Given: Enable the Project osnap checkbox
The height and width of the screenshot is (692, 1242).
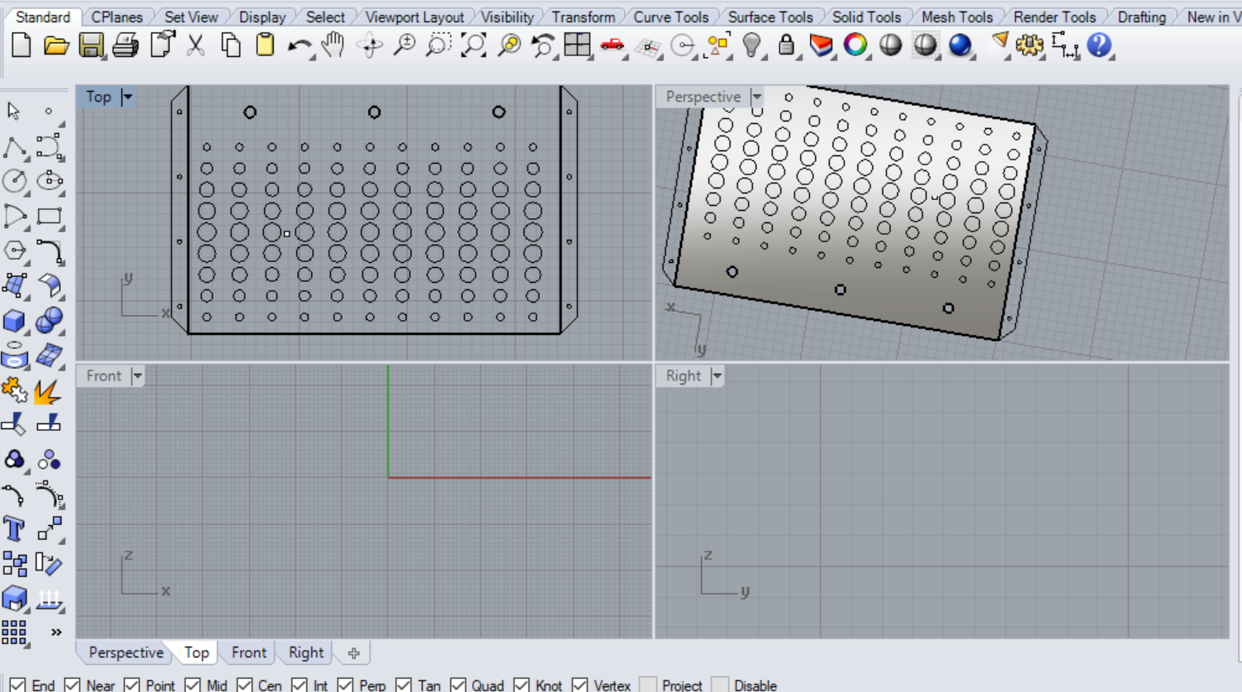Looking at the screenshot, I should tap(649, 685).
